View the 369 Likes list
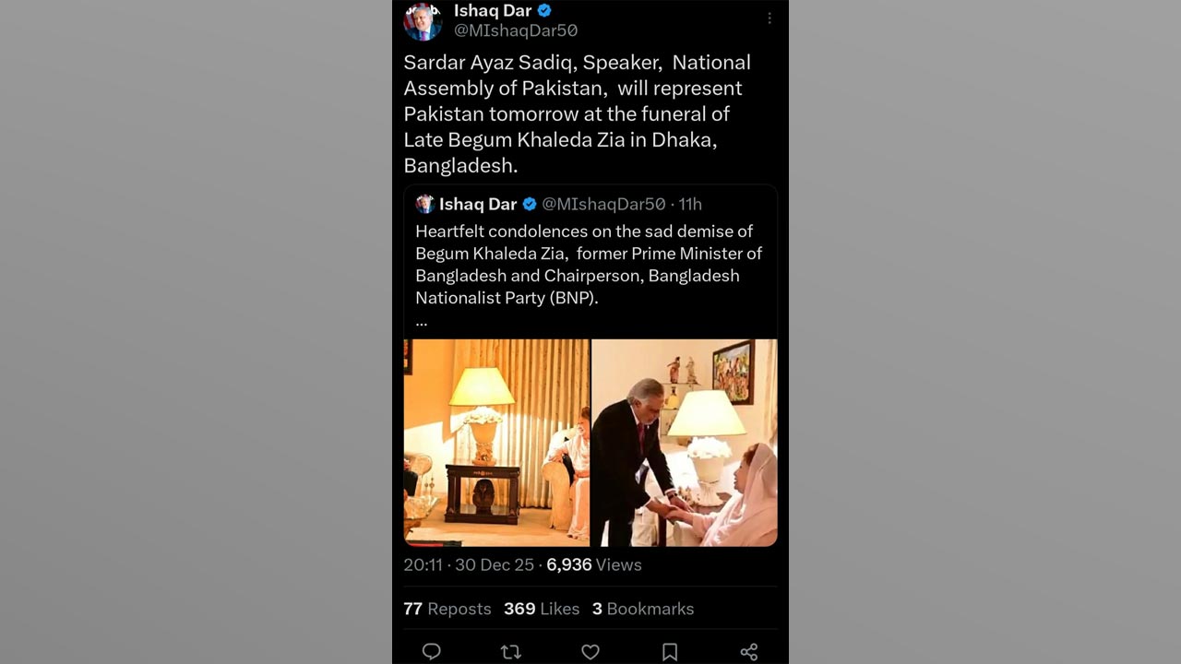1181x664 pixels. pos(542,609)
